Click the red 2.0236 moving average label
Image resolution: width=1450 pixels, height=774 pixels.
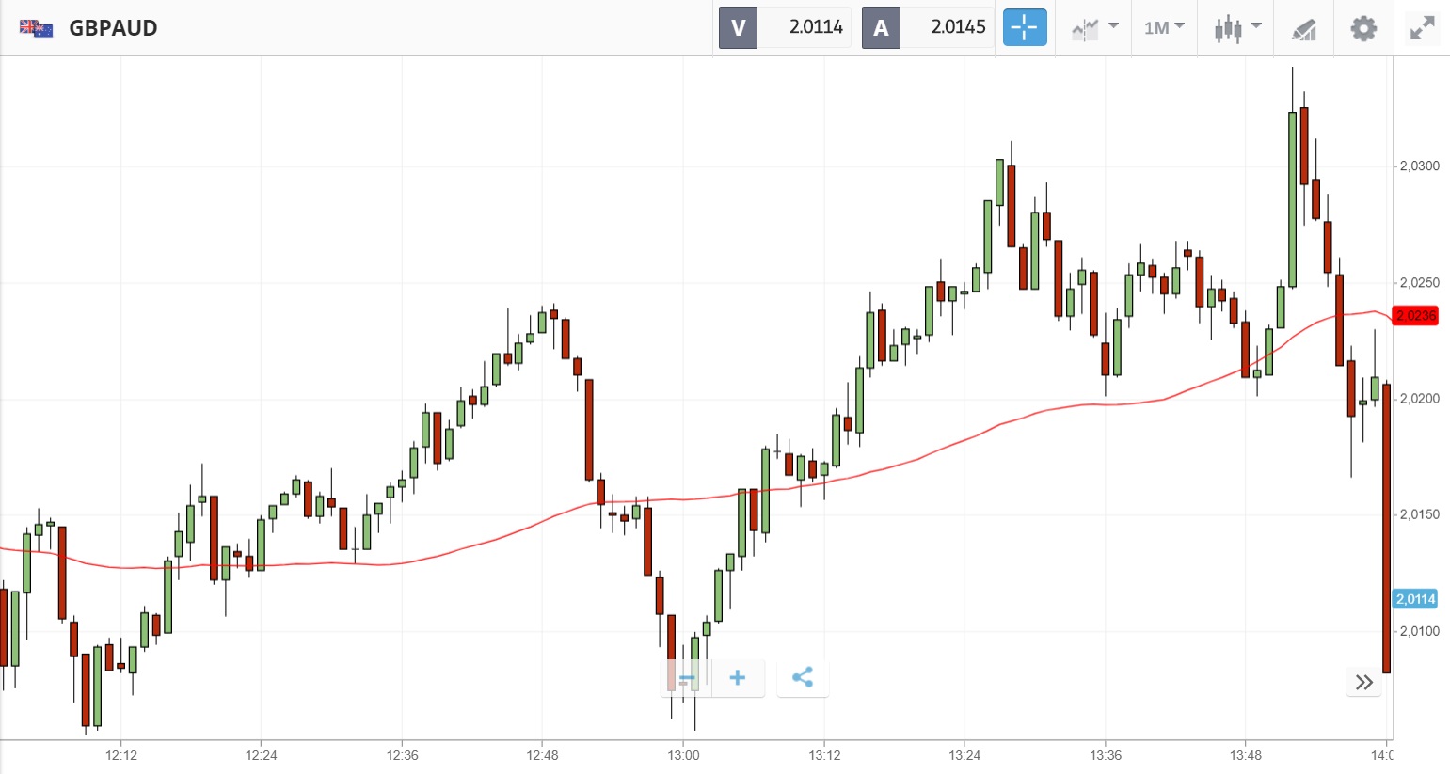point(1415,316)
